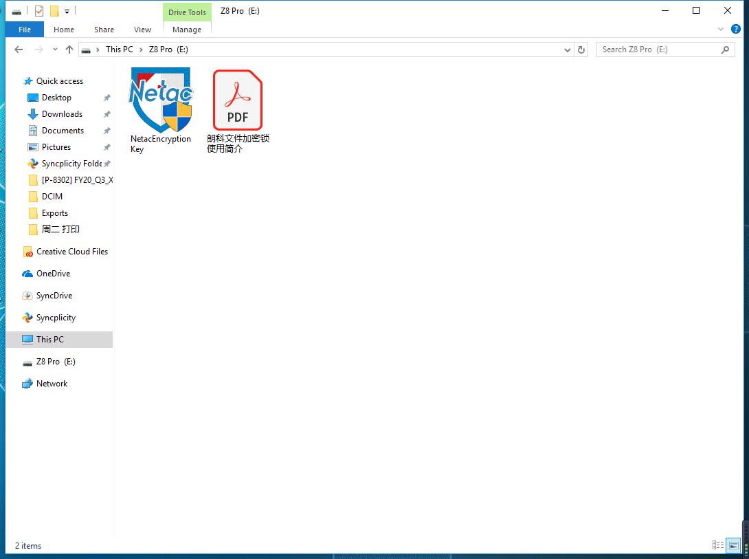
Task: Open Downloads in navigation pane
Action: (62, 113)
